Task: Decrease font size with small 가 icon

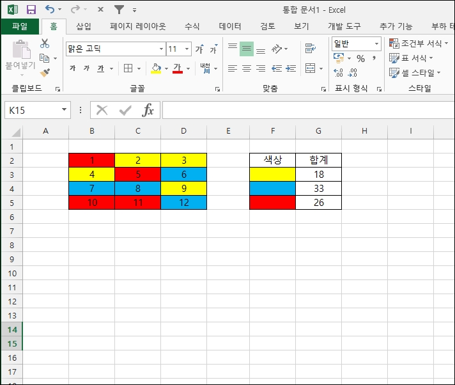Action: click(214, 49)
